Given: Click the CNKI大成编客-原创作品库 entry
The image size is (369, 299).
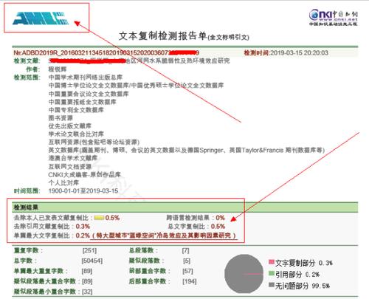Looking at the screenshot, I should point(84,175).
